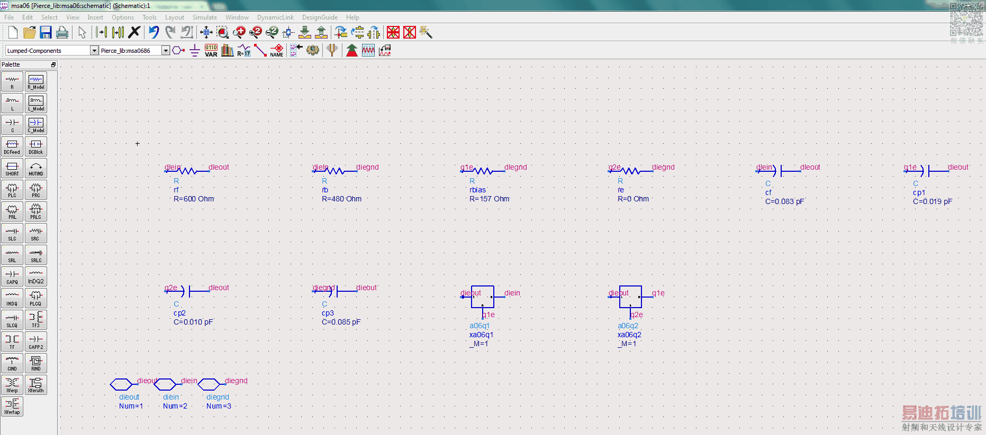This screenshot has width=986, height=435.
Task: Open the DesignGuide menu
Action: (320, 17)
